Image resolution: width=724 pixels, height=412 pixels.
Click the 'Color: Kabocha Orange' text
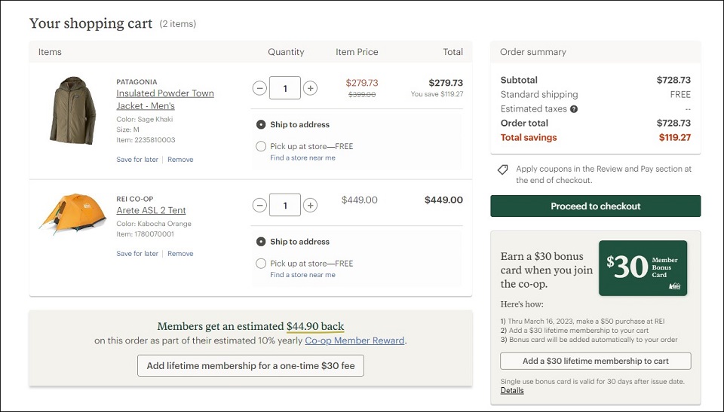154,224
